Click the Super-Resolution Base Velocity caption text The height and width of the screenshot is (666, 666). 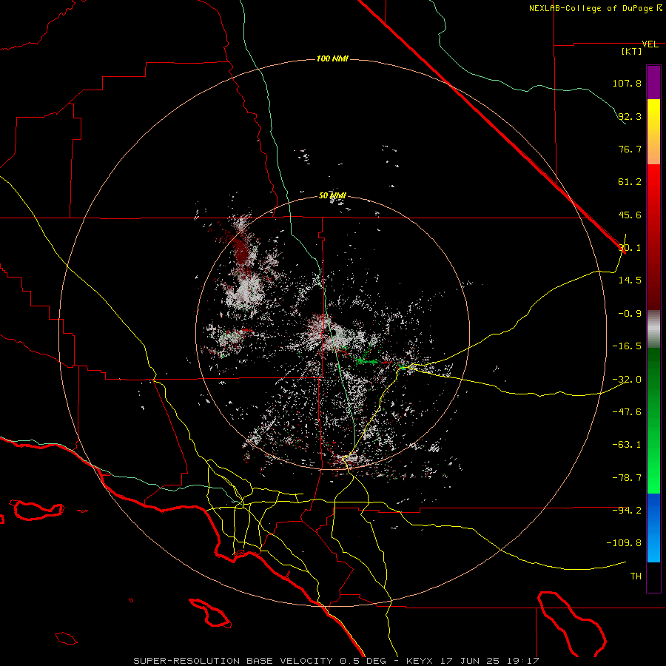(336, 661)
